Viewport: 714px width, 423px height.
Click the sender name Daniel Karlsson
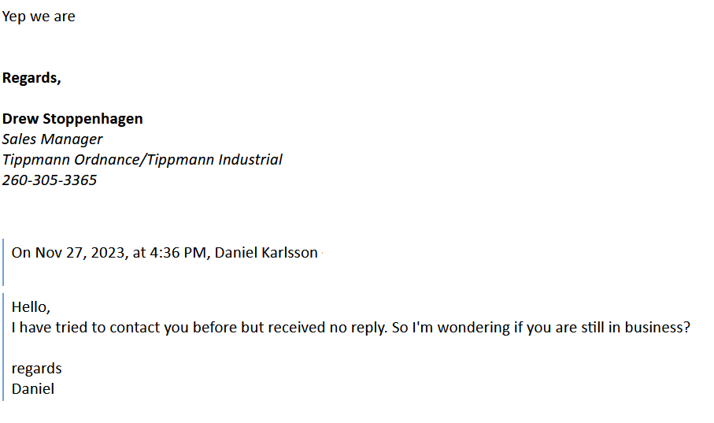[x=266, y=253]
